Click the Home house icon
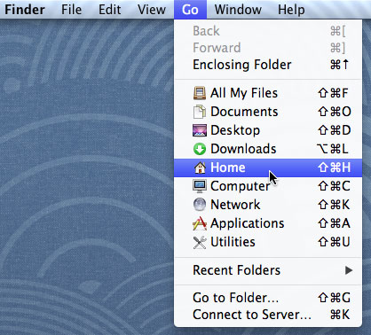 200,167
